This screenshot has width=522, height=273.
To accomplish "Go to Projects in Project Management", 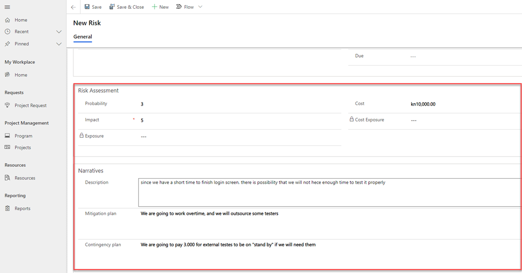I will pos(22,147).
